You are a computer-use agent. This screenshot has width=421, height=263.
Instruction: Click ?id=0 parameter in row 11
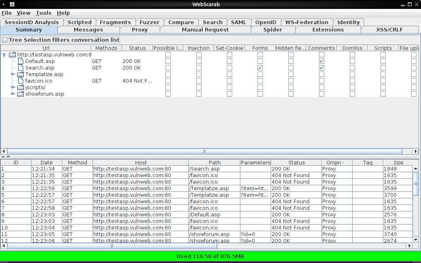tap(248, 234)
